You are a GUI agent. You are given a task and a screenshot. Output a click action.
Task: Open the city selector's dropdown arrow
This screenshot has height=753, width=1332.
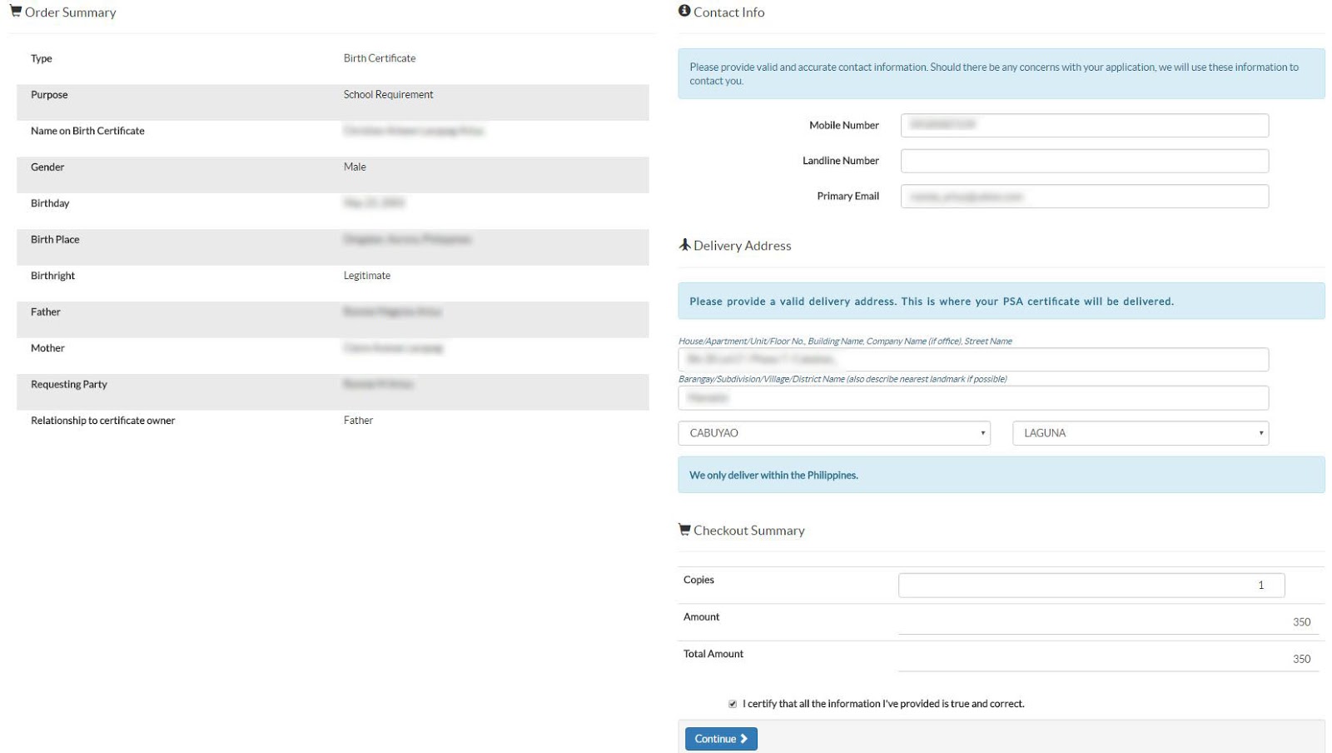(x=981, y=432)
